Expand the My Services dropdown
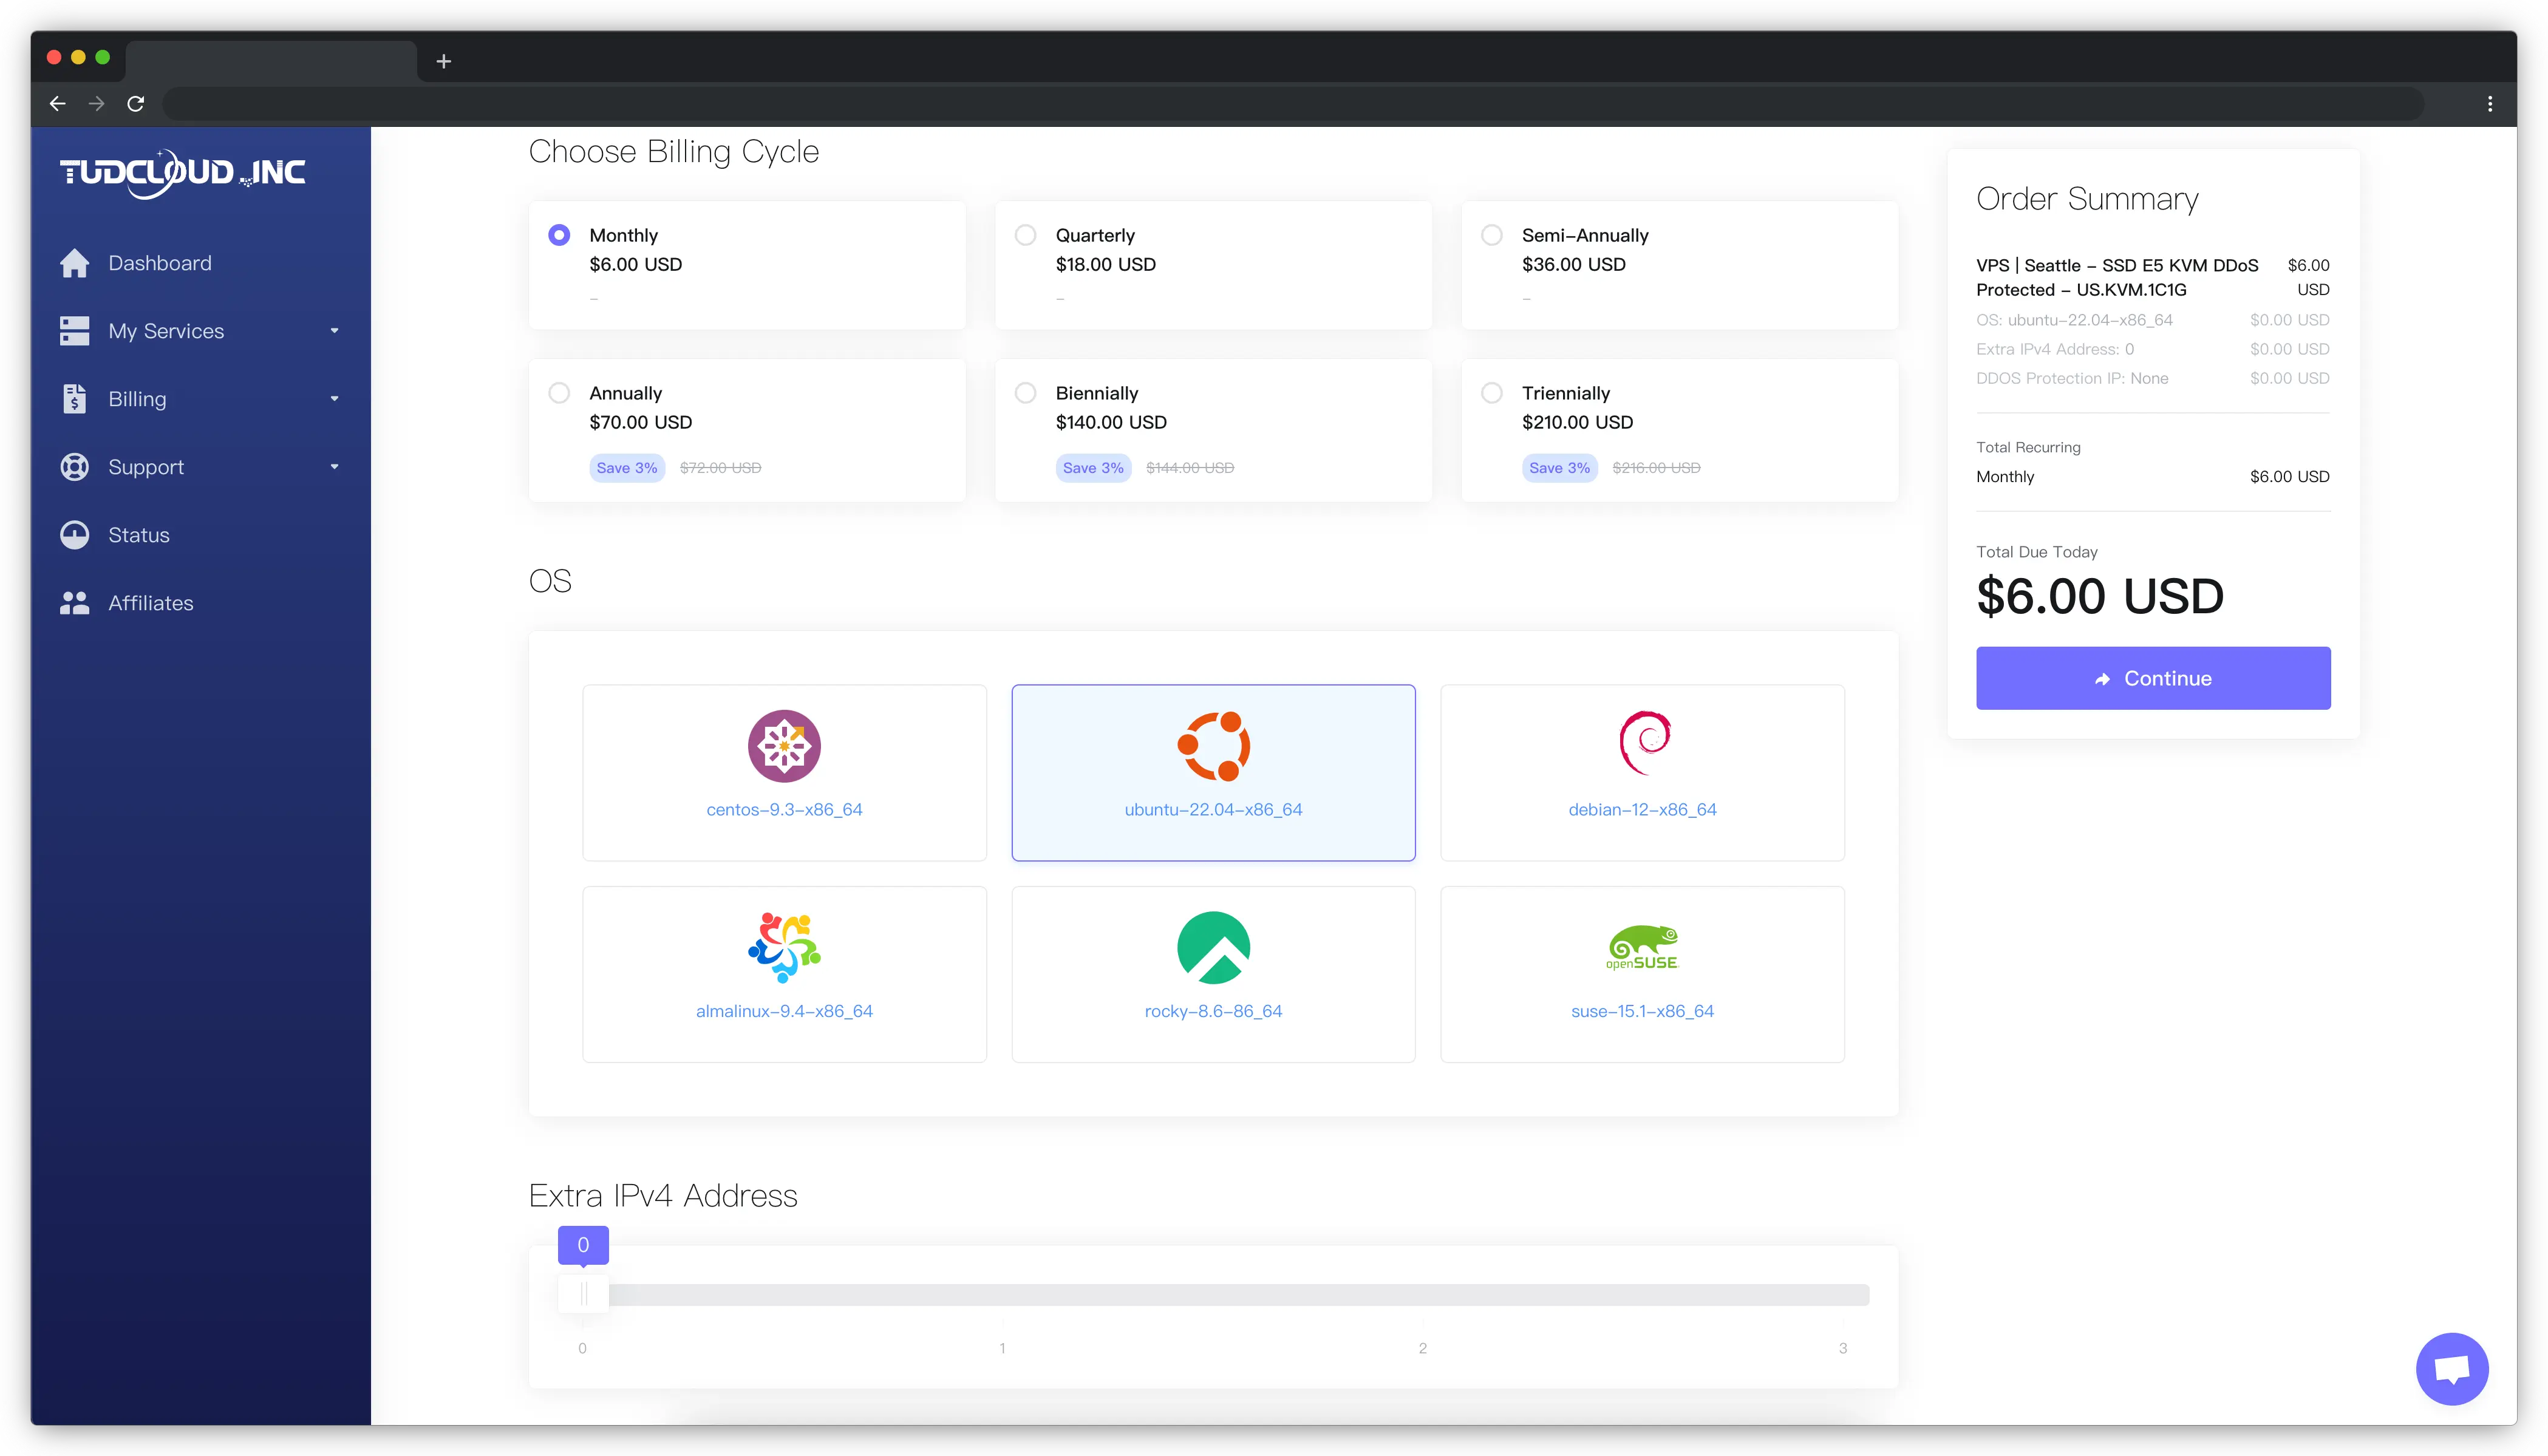The width and height of the screenshot is (2548, 1456). [334, 330]
